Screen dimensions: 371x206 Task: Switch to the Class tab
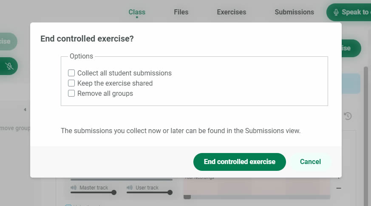coord(137,12)
